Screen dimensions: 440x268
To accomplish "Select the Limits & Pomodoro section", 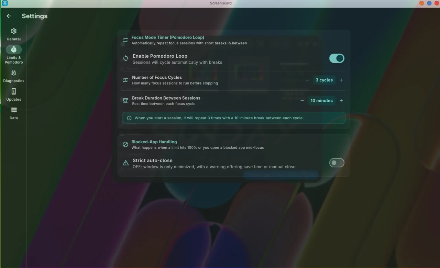I will point(14,55).
